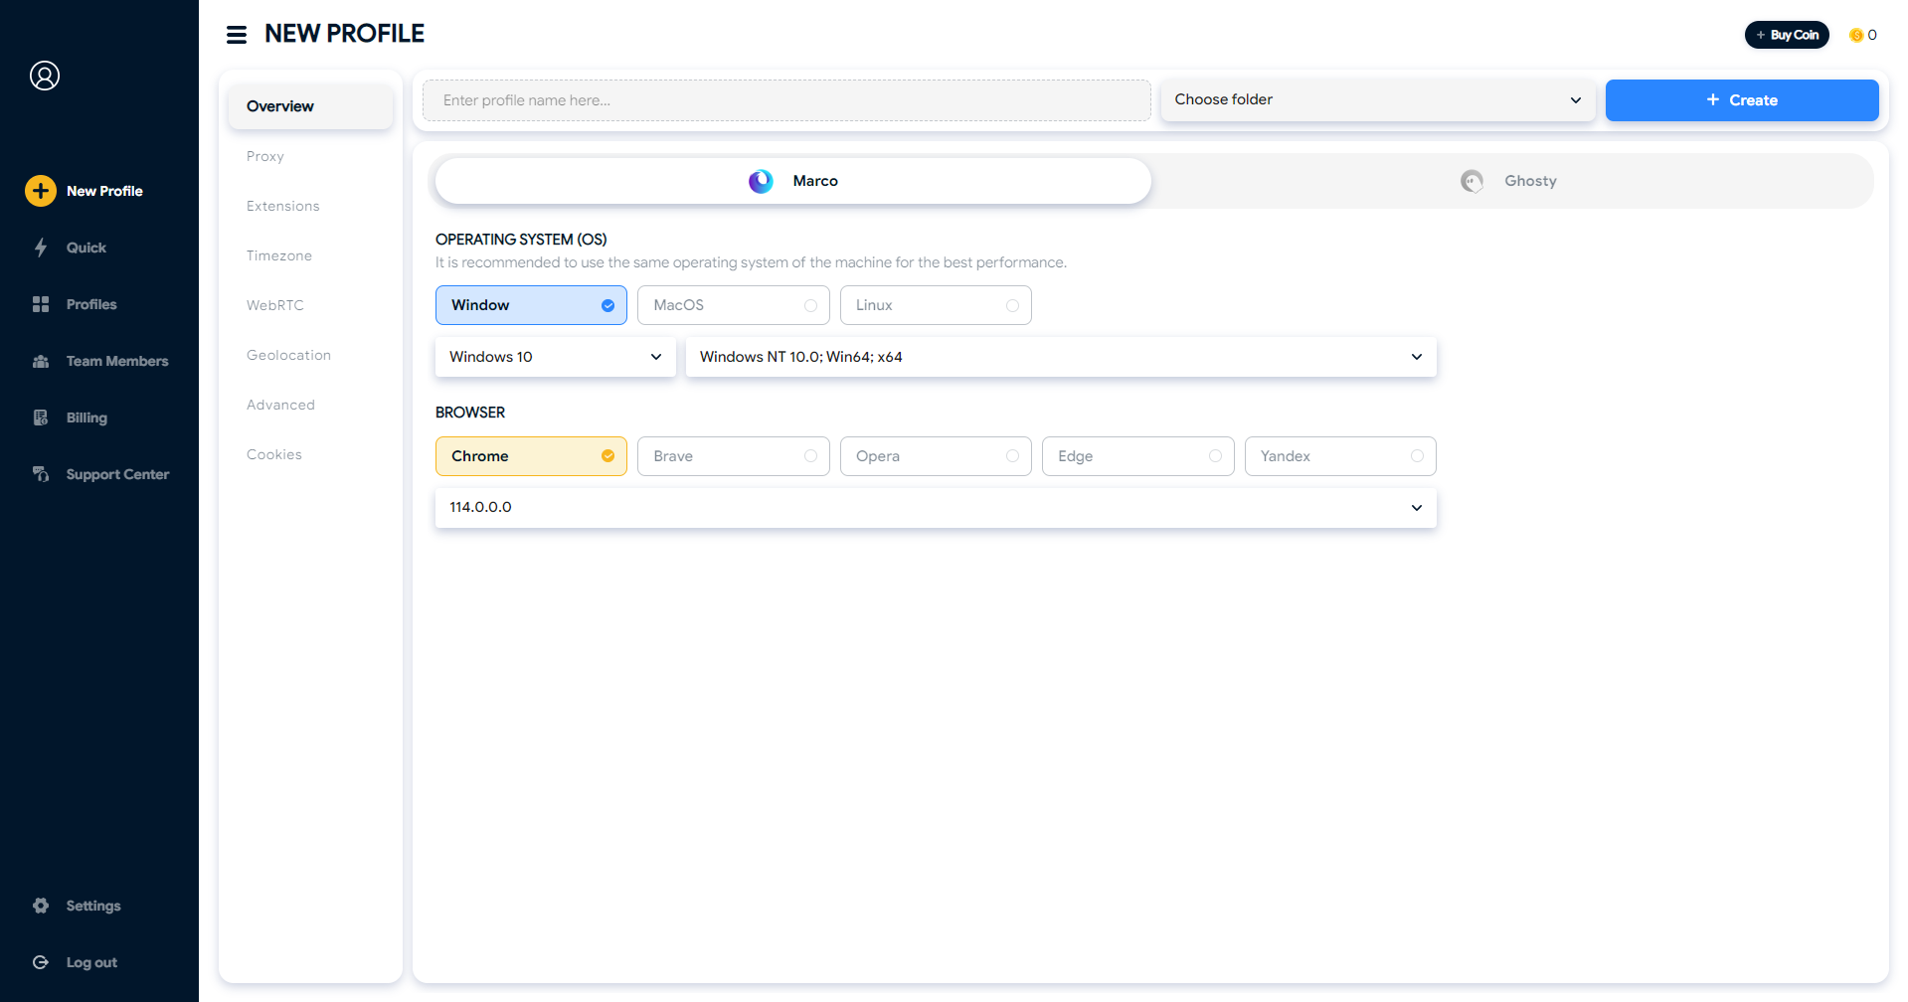Screen dimensions: 1908x1002
Task: Open the user account avatar icon
Action: coord(45,76)
